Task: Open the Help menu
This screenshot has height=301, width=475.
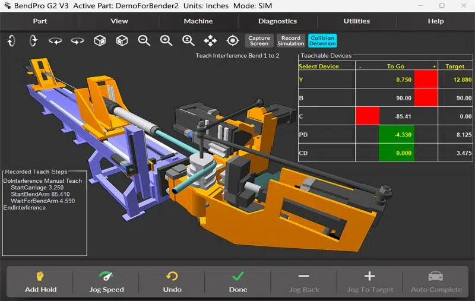Action: coord(436,21)
